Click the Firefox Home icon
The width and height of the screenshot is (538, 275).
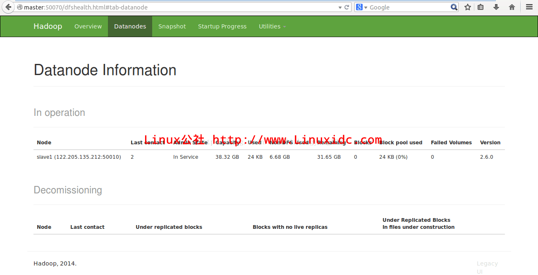point(512,7)
